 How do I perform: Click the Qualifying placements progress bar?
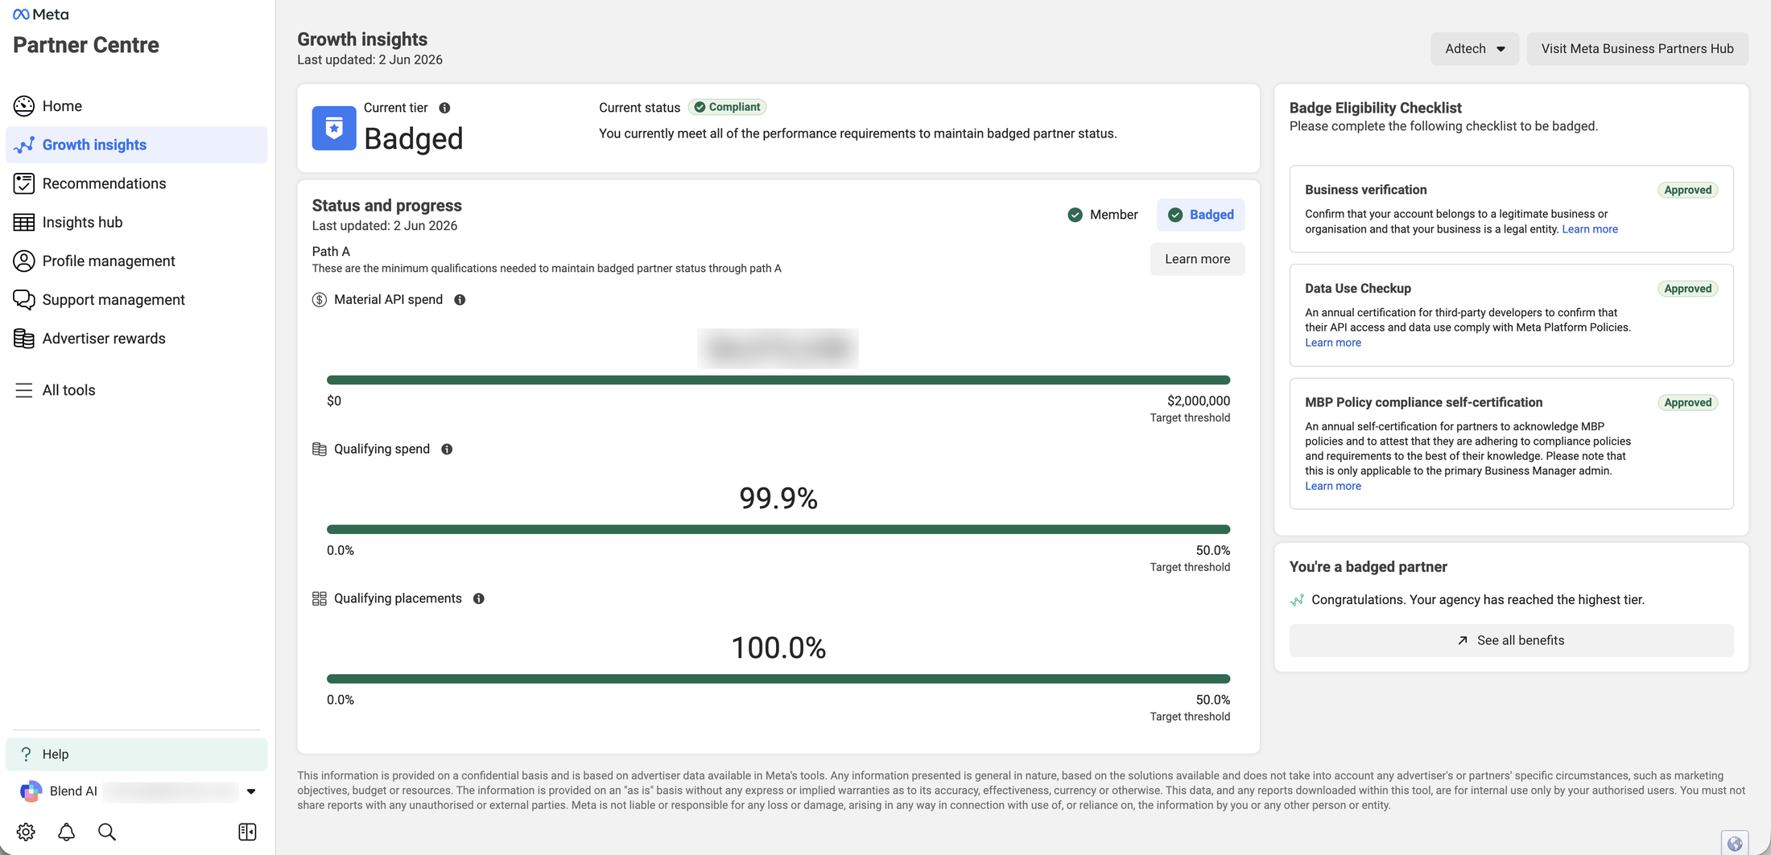tap(778, 679)
